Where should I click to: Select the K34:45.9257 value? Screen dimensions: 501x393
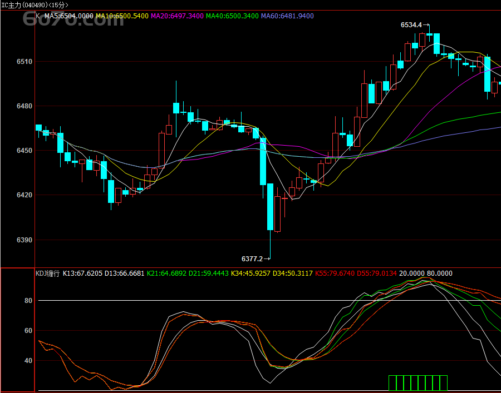250,273
